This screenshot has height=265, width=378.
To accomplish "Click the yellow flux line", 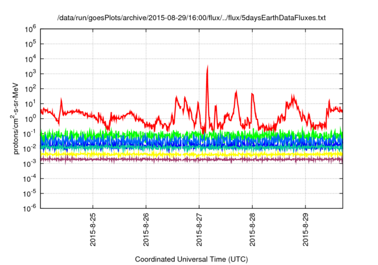I will [x=191, y=154].
